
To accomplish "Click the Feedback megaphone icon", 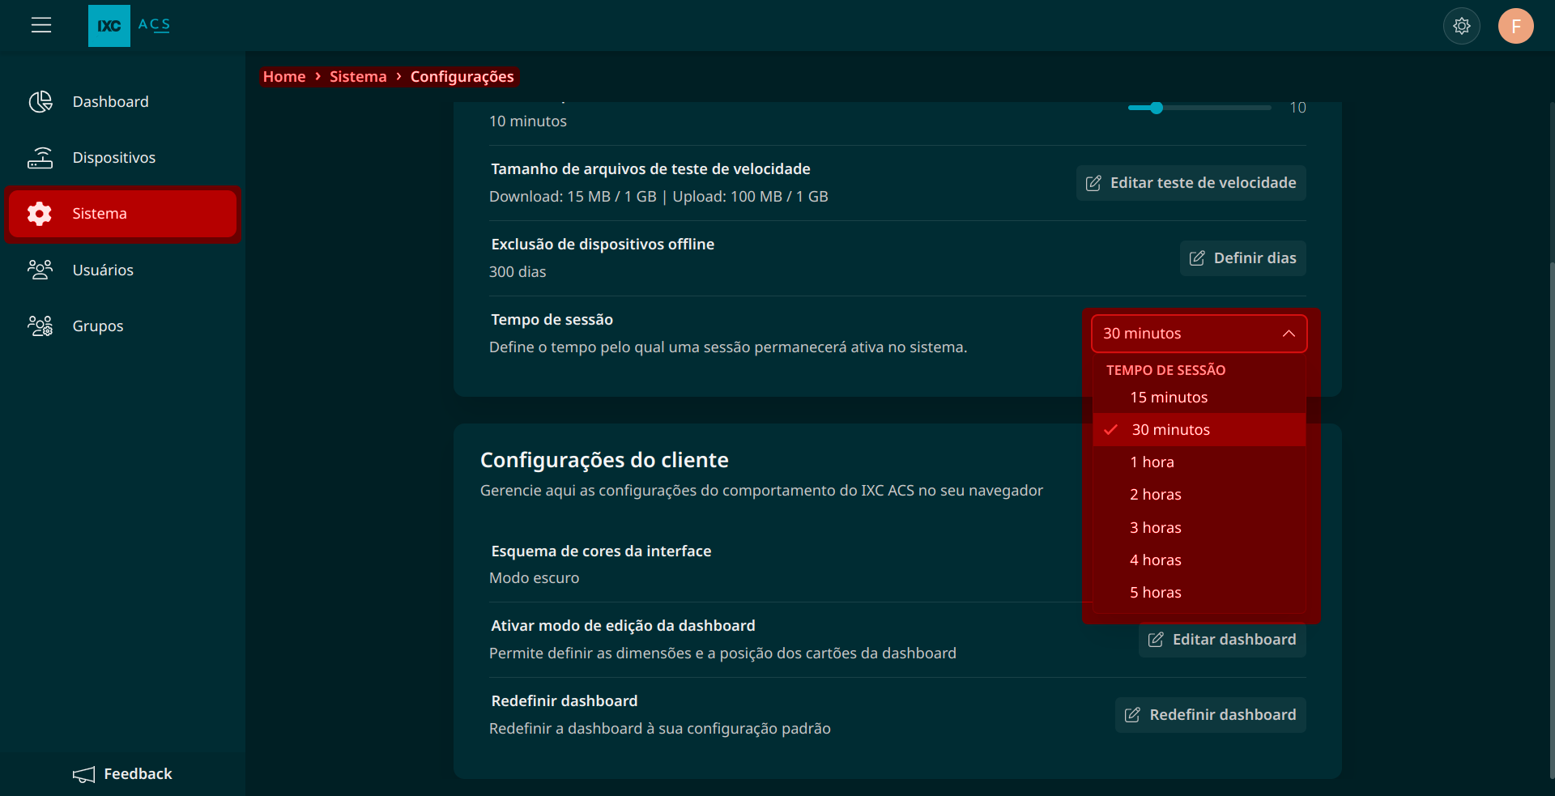I will 84,775.
